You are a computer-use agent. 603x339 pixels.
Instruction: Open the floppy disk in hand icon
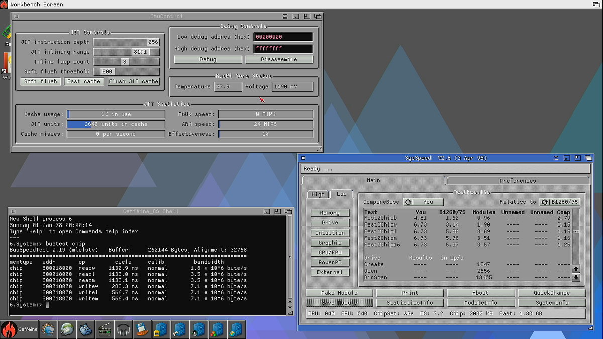click(142, 329)
